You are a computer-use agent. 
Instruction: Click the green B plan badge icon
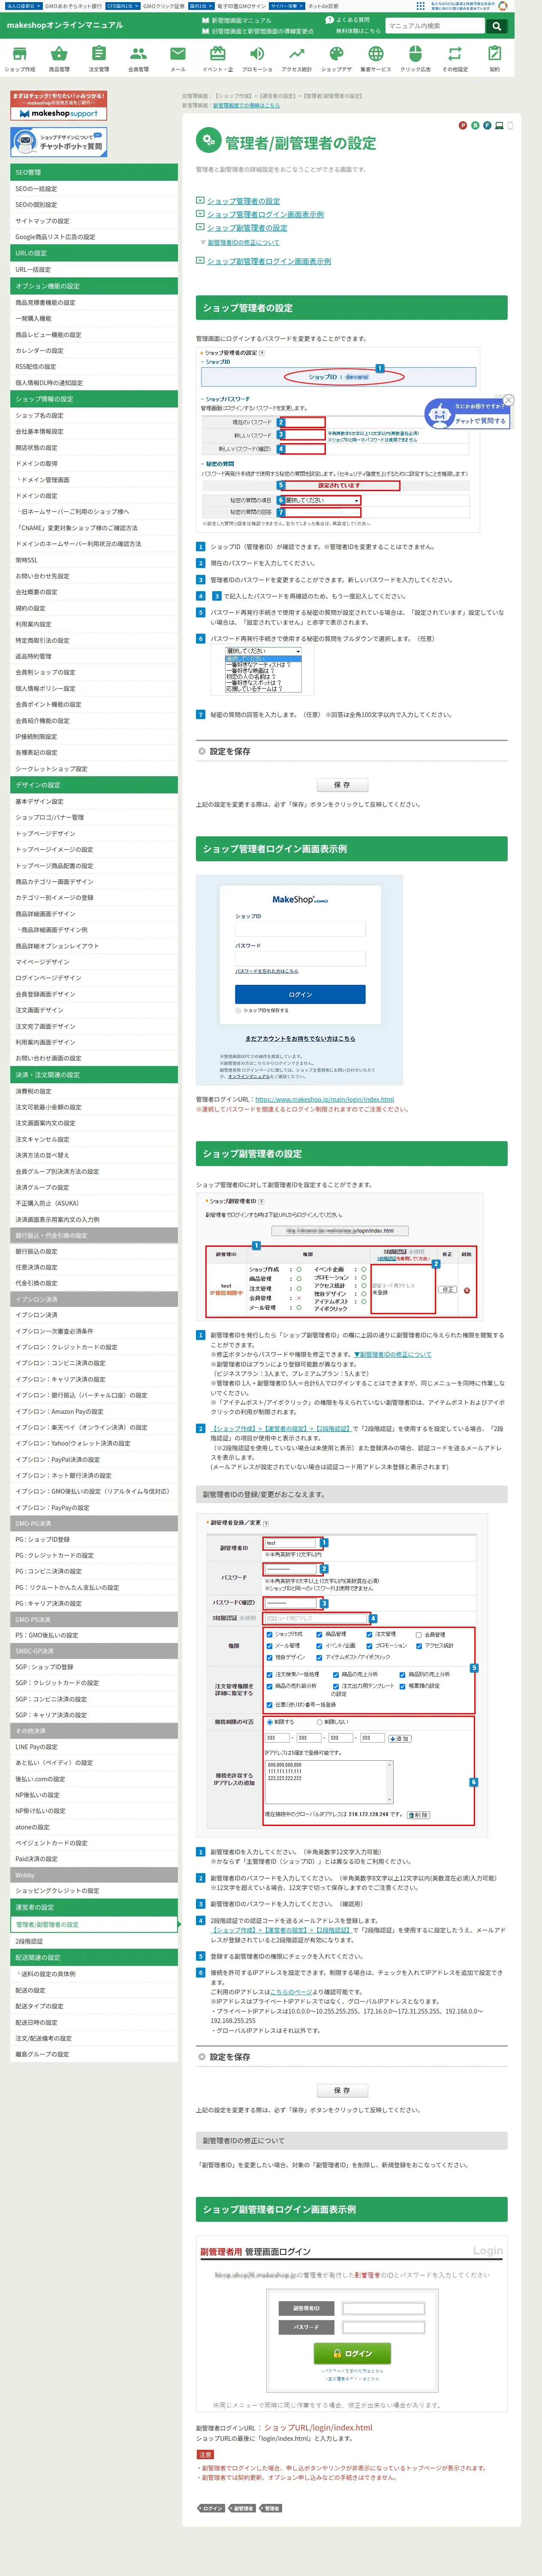coord(474,125)
